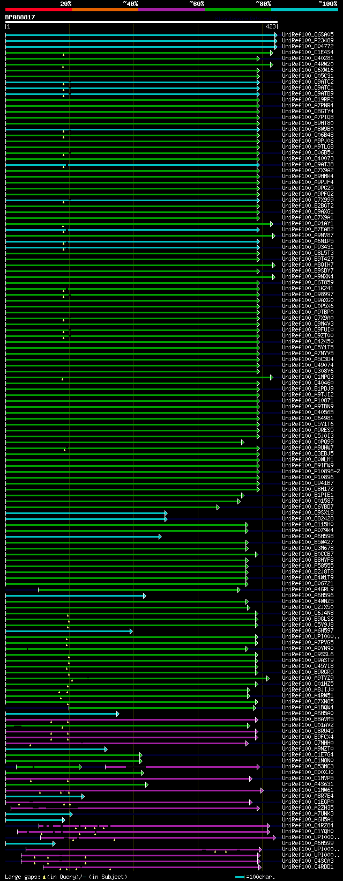Select the UniRef100_B0CCB7 label

tap(308, 554)
